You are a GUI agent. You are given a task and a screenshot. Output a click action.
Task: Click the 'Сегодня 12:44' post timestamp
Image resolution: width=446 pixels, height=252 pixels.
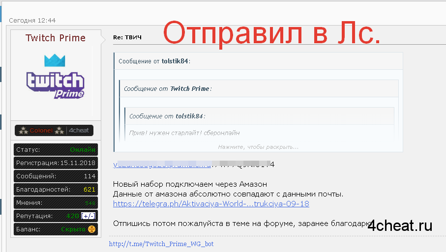pyautogui.click(x=32, y=21)
